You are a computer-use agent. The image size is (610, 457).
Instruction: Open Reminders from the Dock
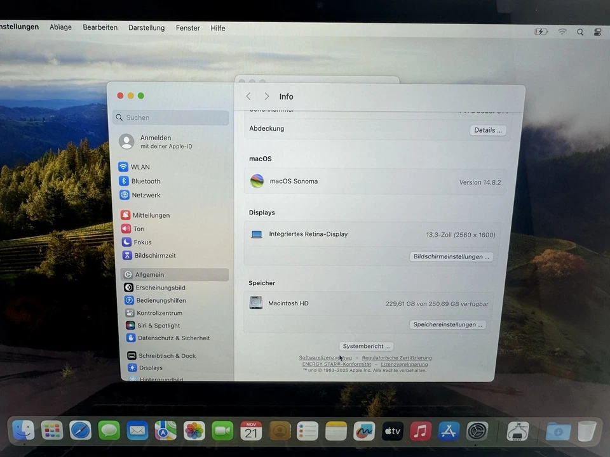308,431
